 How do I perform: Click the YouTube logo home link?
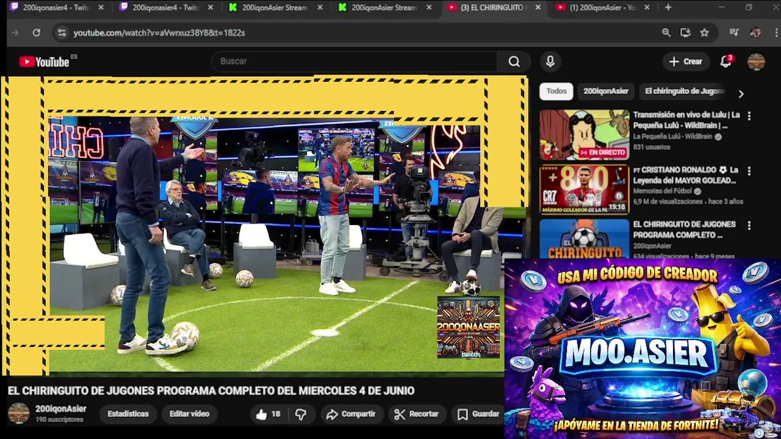(x=44, y=62)
